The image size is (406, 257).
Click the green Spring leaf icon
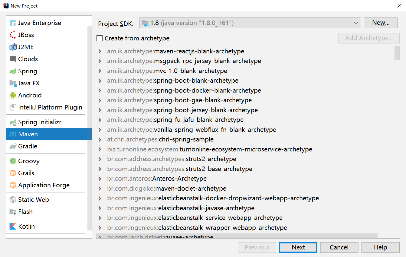coord(13,71)
